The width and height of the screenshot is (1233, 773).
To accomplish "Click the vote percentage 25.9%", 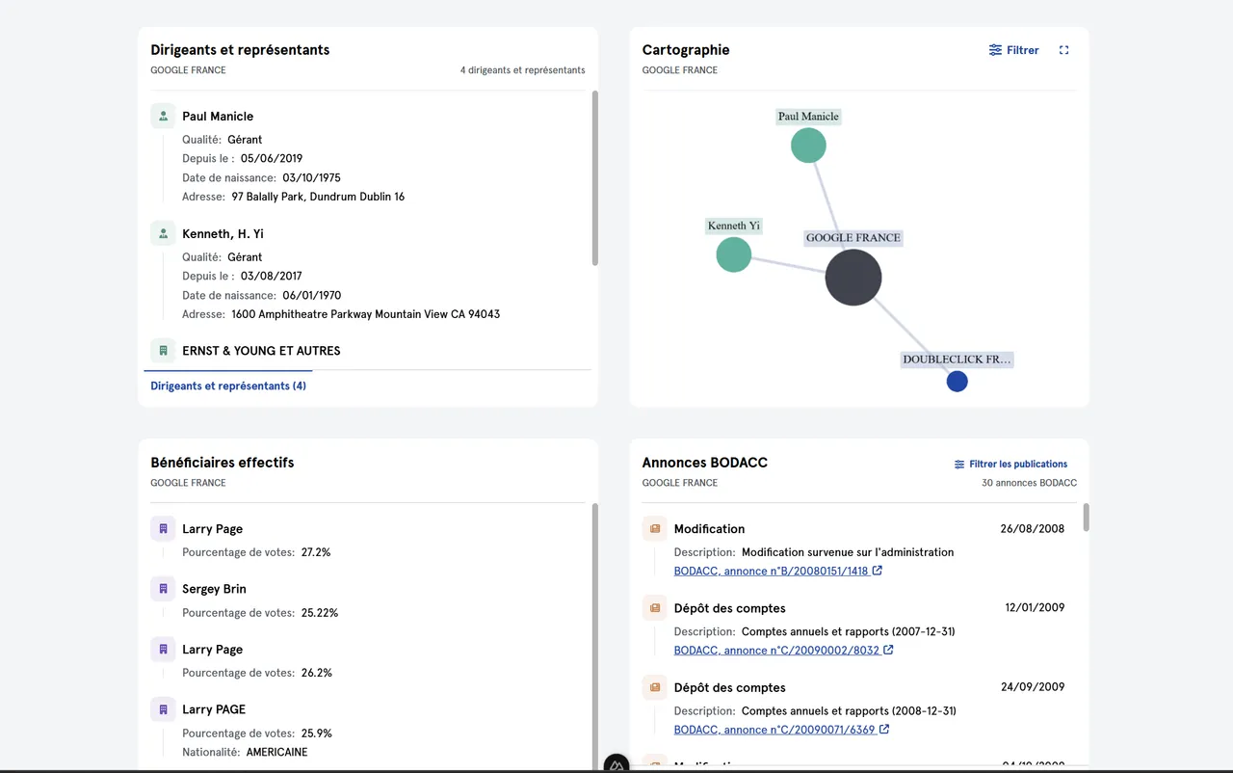I will pos(317,733).
